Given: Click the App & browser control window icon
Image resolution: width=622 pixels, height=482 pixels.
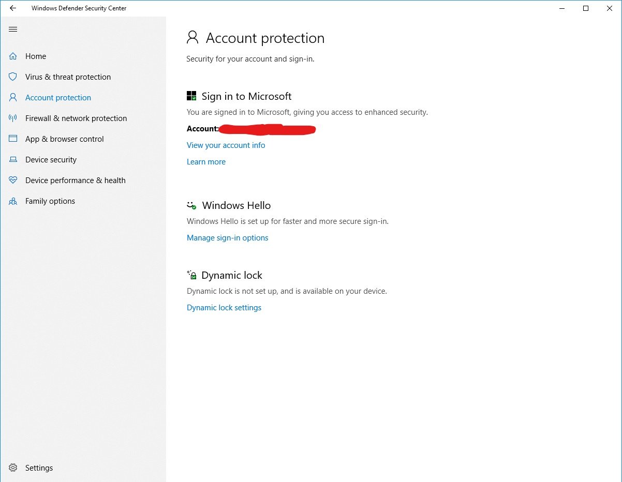Looking at the screenshot, I should tap(13, 139).
